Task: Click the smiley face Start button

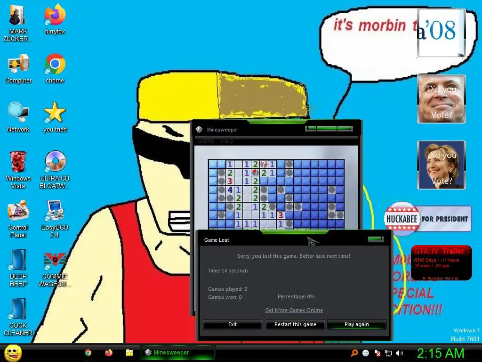Action: pyautogui.click(x=13, y=353)
